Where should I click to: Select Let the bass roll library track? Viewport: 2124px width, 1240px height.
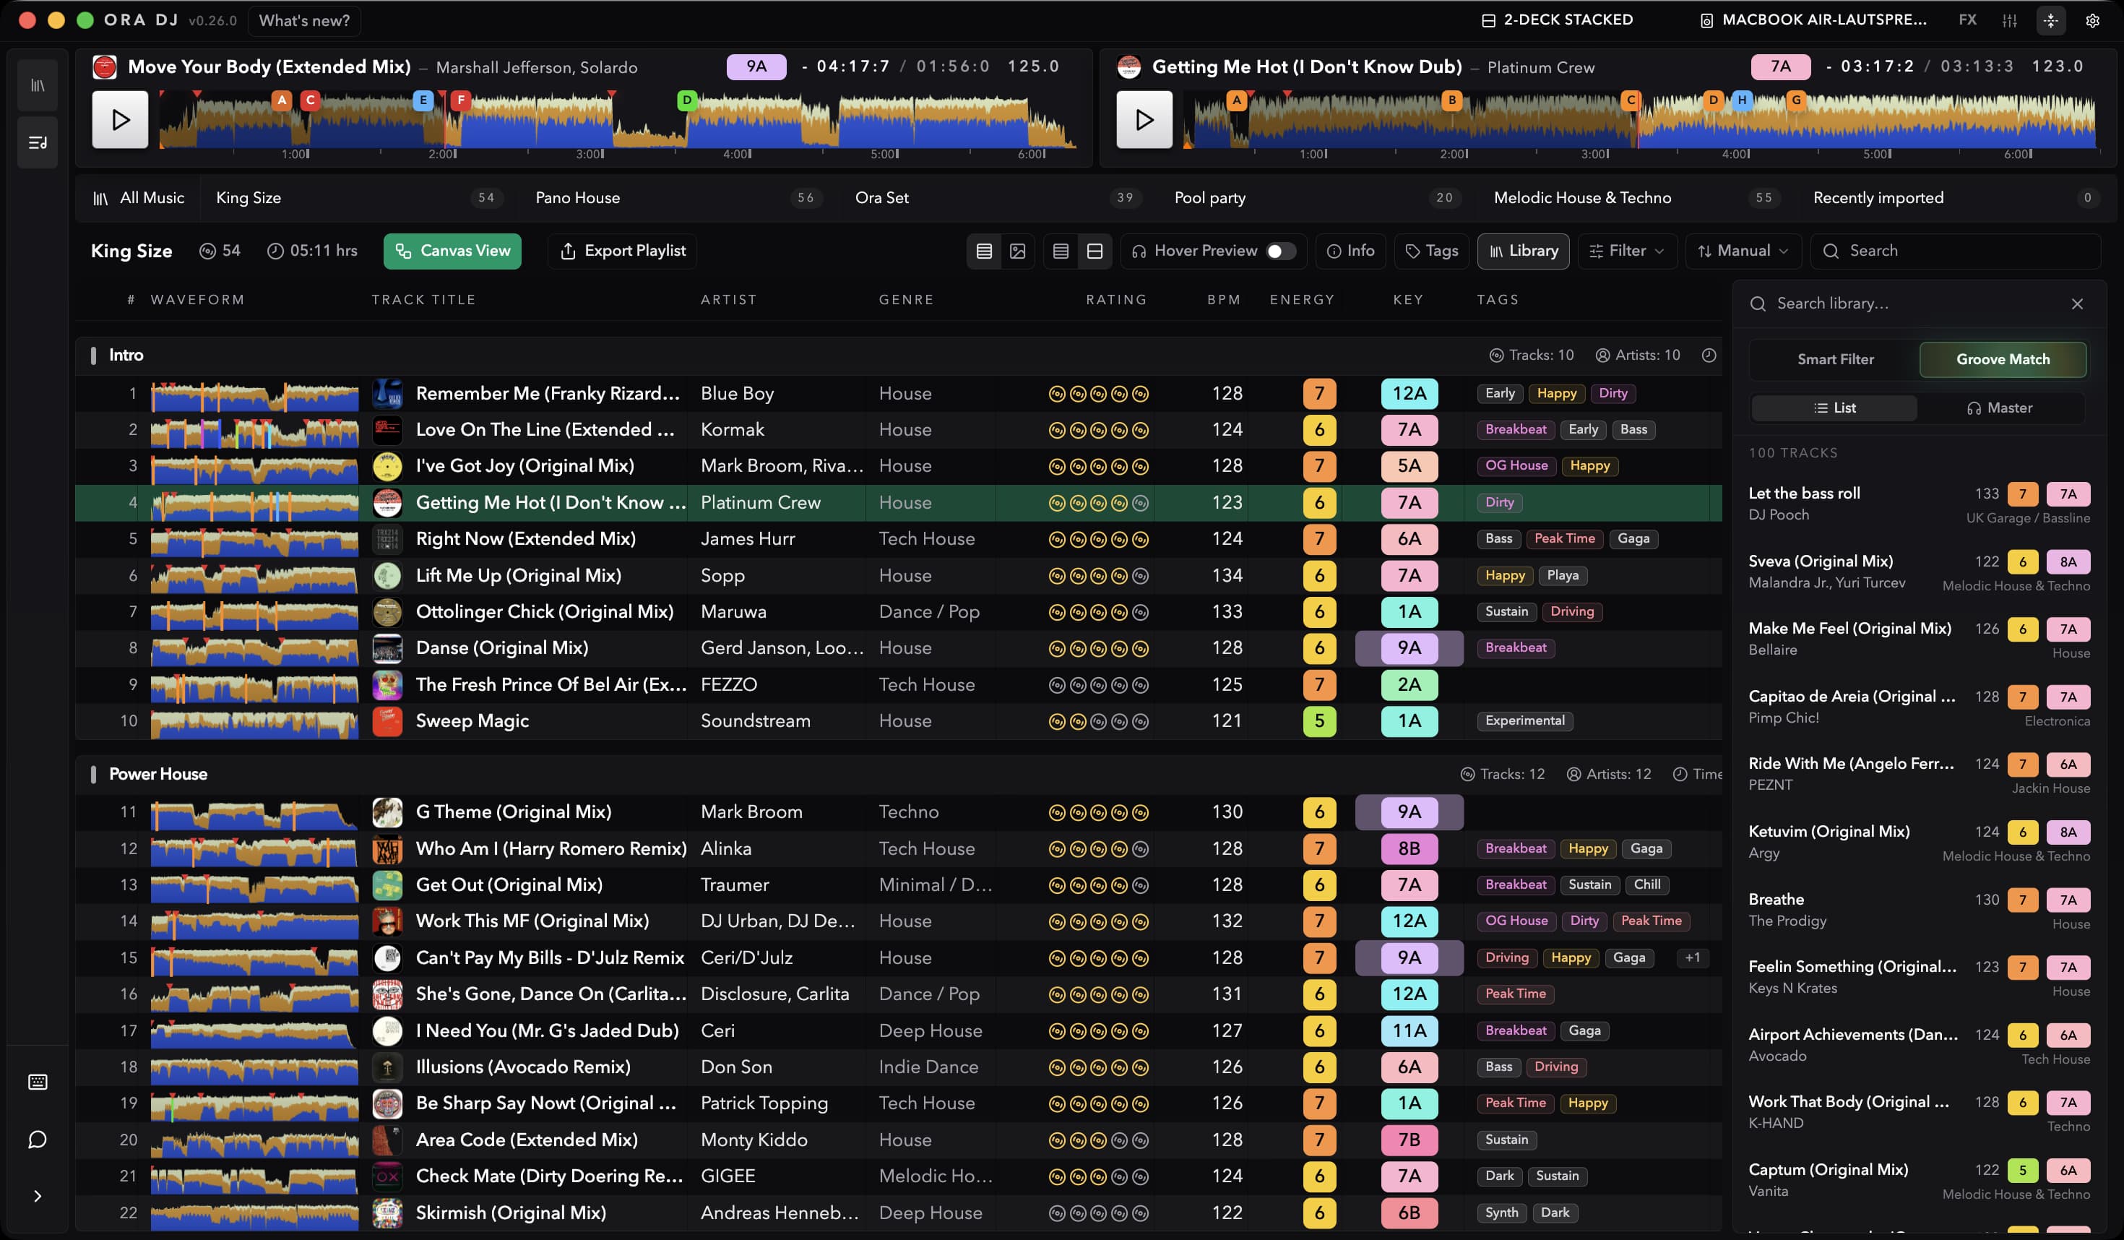coord(1919,504)
